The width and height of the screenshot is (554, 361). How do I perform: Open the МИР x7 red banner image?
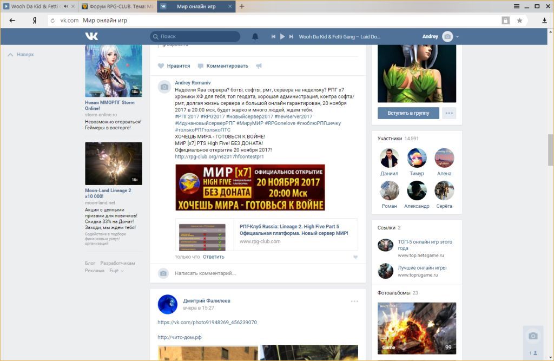pyautogui.click(x=250, y=187)
